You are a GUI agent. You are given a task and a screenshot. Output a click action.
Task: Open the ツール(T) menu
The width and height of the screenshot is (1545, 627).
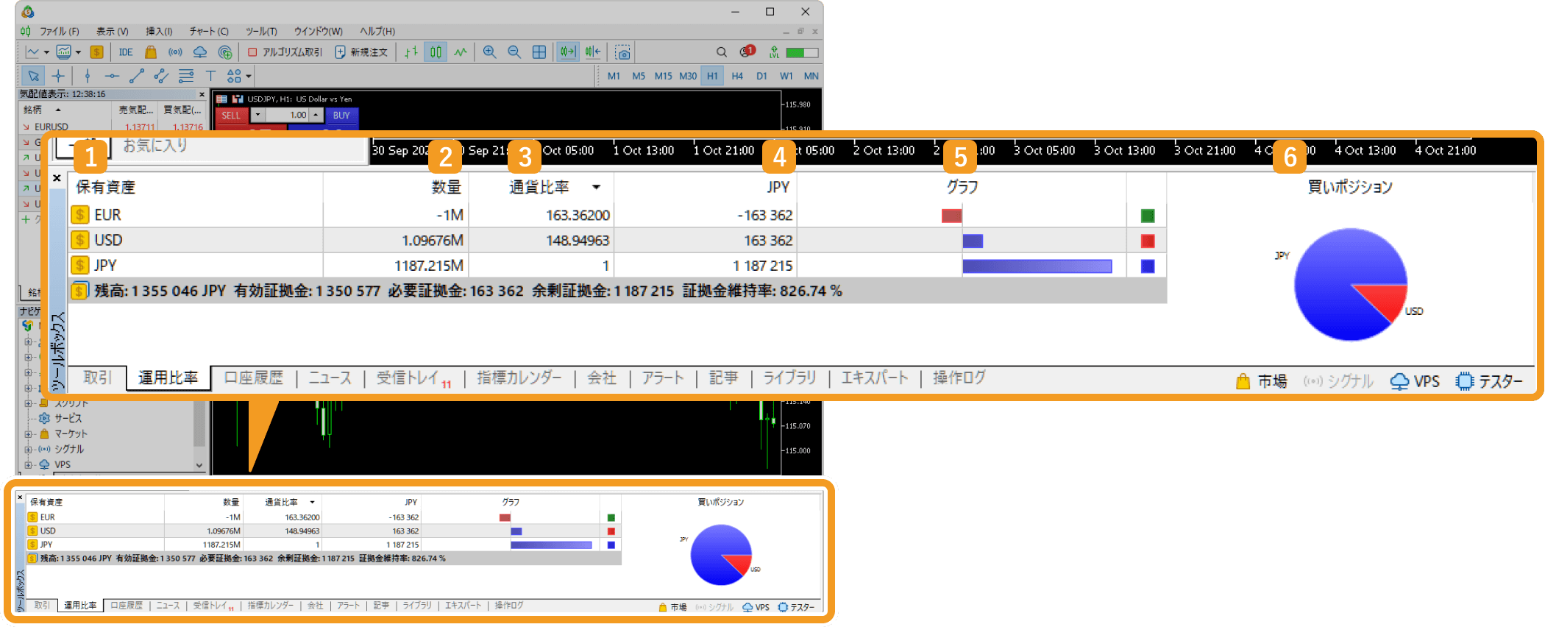pyautogui.click(x=261, y=31)
